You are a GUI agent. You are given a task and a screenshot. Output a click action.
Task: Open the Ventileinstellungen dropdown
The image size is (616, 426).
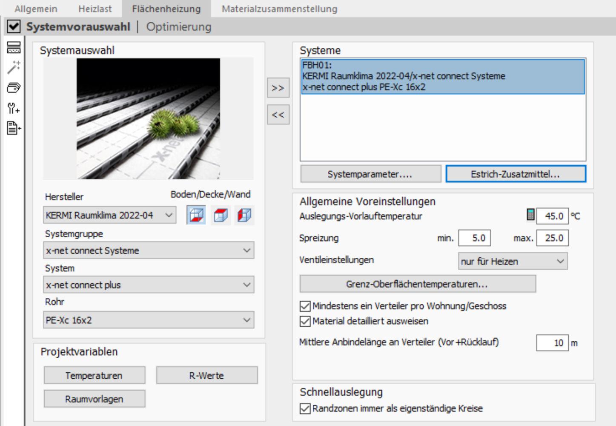click(513, 261)
